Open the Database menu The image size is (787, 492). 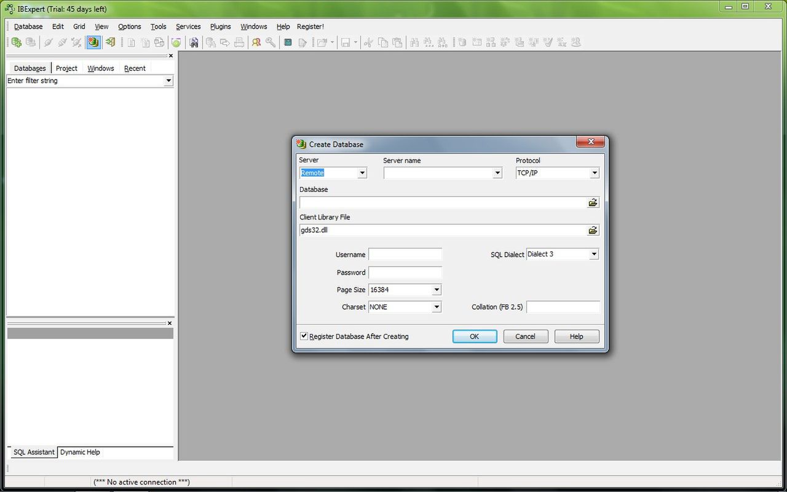pyautogui.click(x=28, y=26)
